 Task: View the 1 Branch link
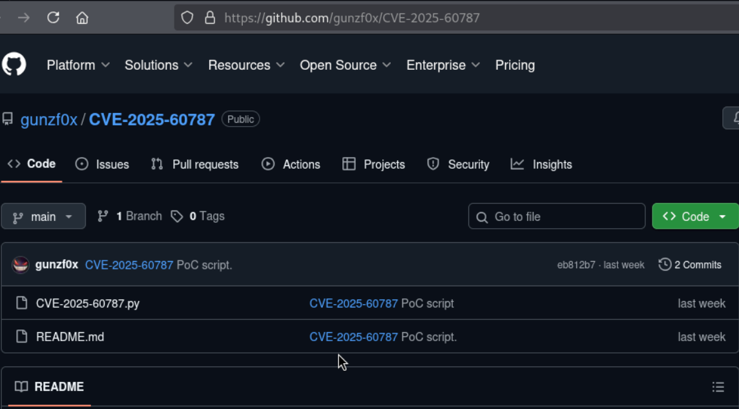pos(130,216)
